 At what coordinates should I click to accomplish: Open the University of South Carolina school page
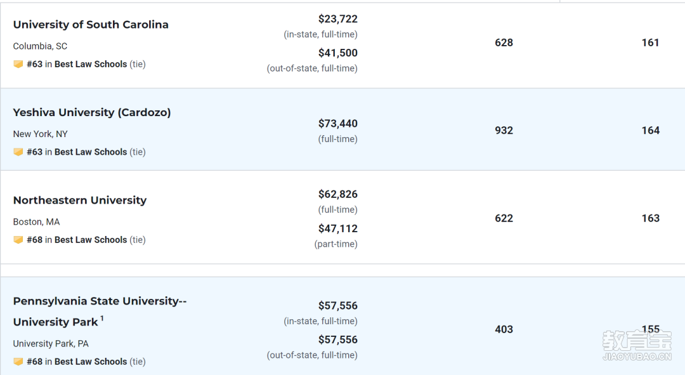(91, 25)
